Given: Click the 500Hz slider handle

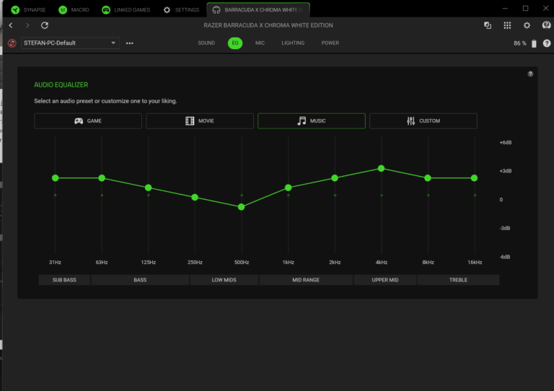Looking at the screenshot, I should (x=242, y=207).
